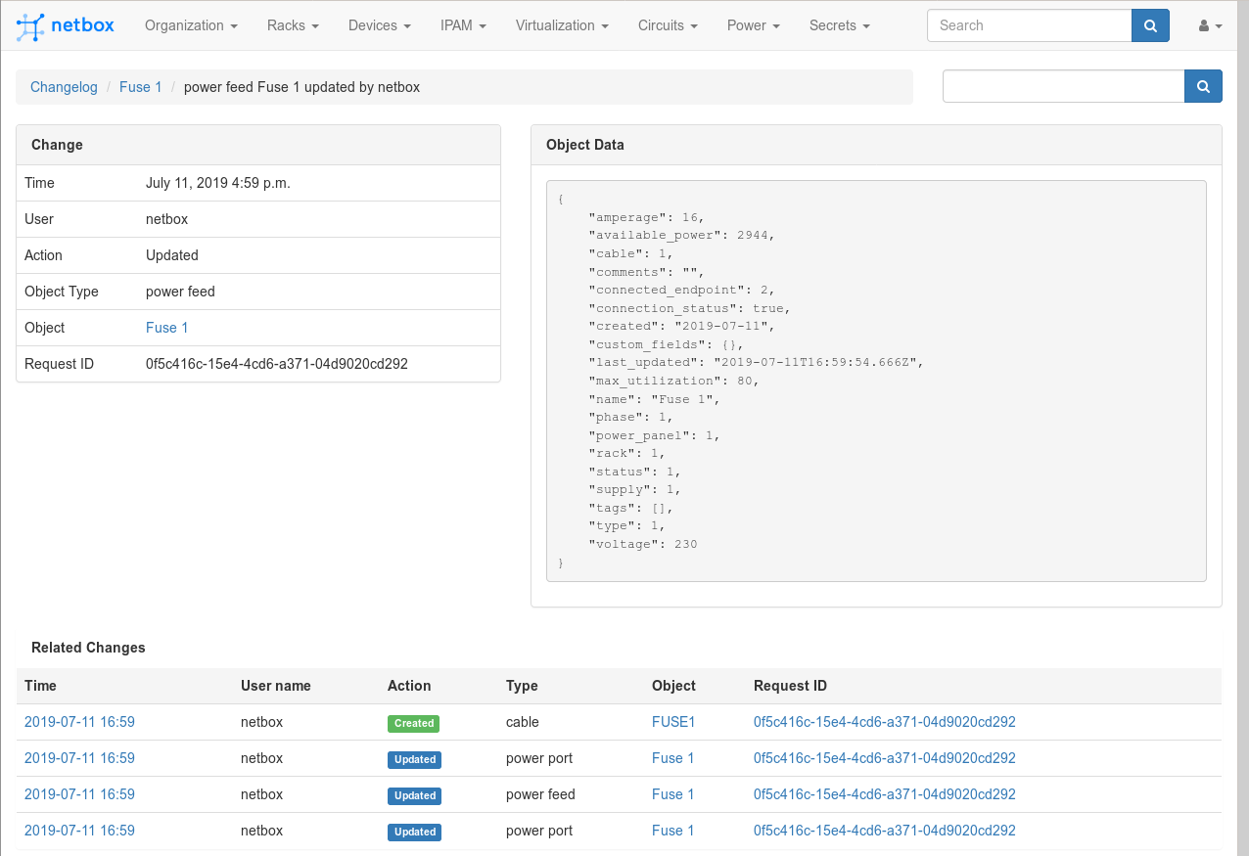Click the netbox logo

(66, 26)
